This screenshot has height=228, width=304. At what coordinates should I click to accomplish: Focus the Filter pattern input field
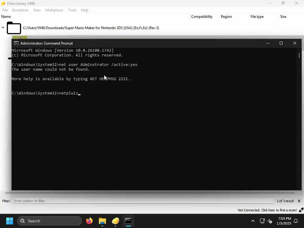pyautogui.click(x=143, y=201)
